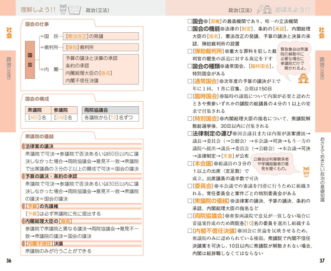Click the おぼえよう!! heading

pyautogui.click(x=292, y=9)
